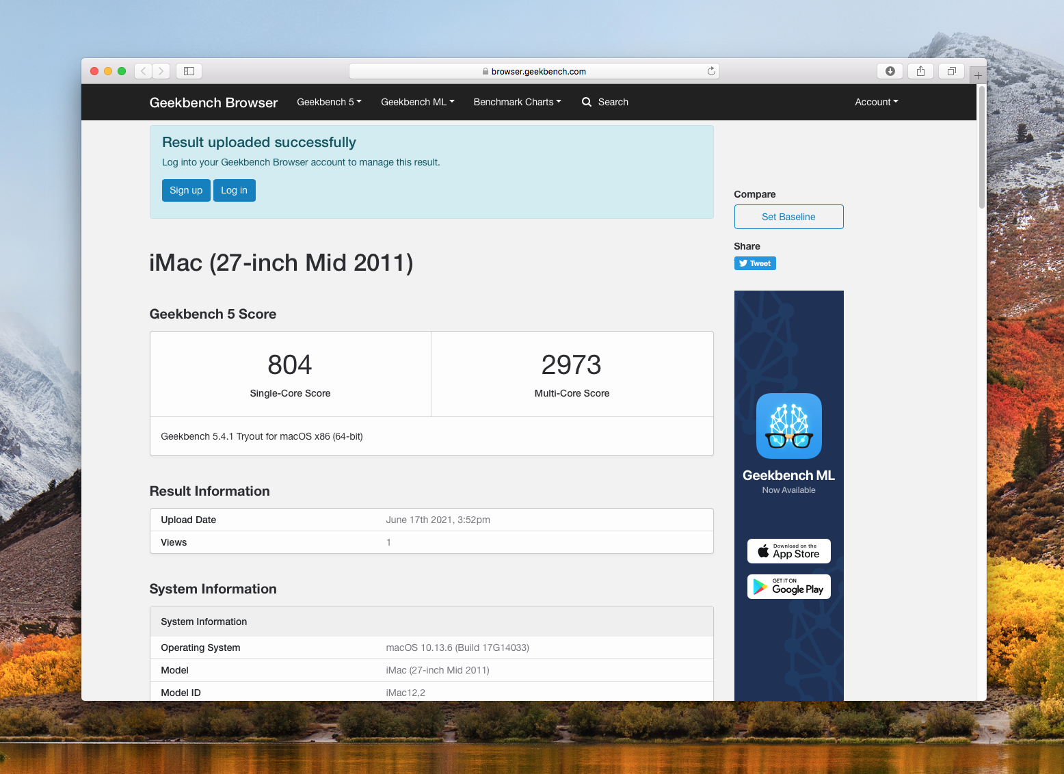Viewport: 1064px width, 774px height.
Task: Open the Geekbench Browser home link
Action: point(213,103)
